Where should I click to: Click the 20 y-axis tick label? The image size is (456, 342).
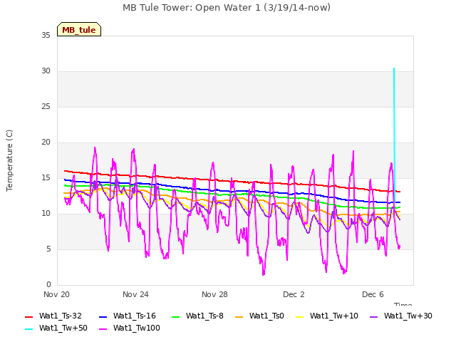tap(46, 142)
